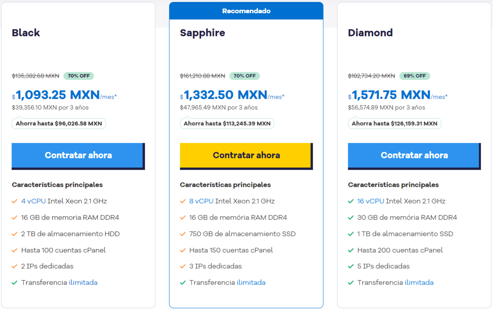Click the crossed-out $135,382.68 MXN price
This screenshot has width=493, height=309.
click(35, 76)
